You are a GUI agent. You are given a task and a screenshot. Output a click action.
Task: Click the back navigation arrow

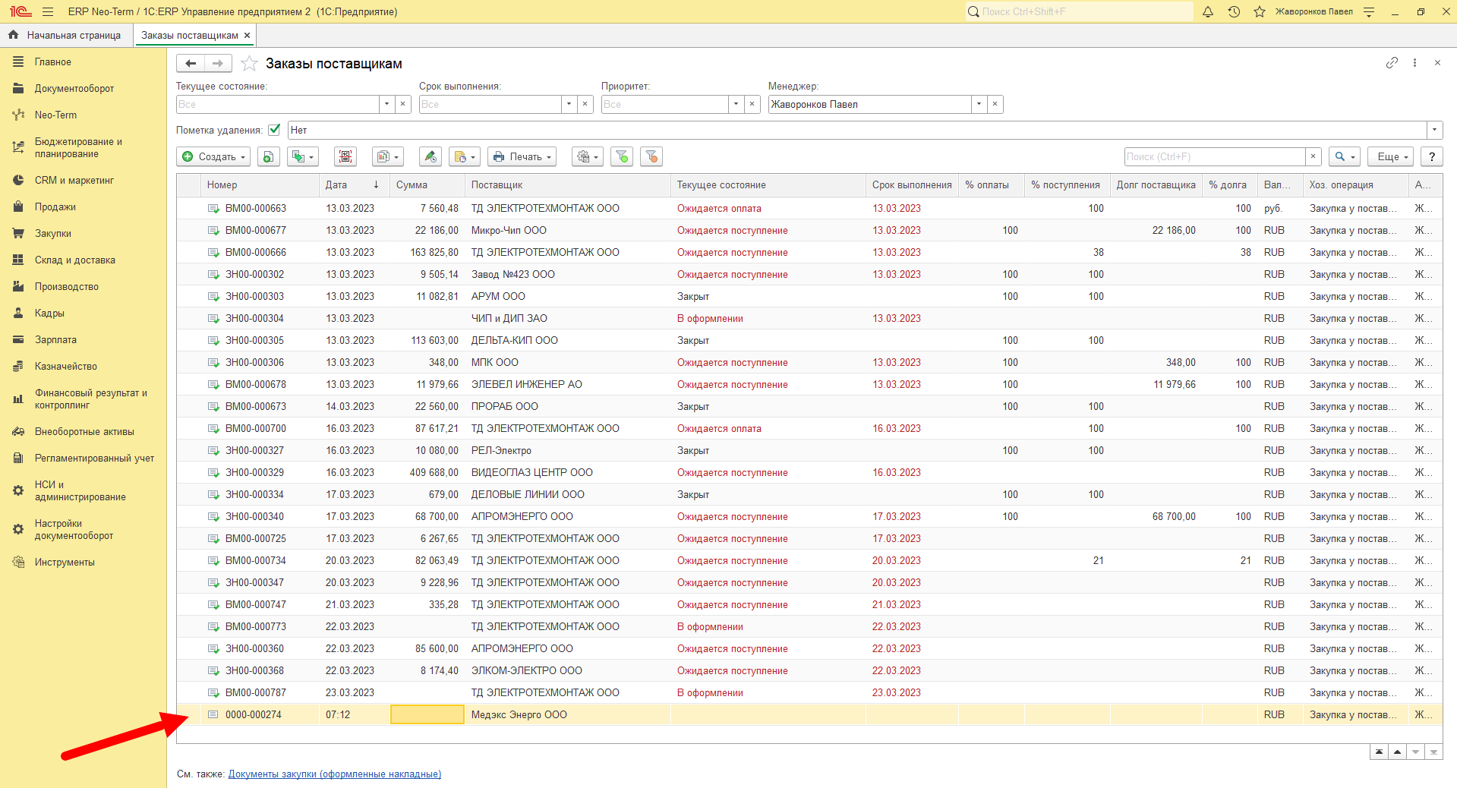click(x=191, y=64)
